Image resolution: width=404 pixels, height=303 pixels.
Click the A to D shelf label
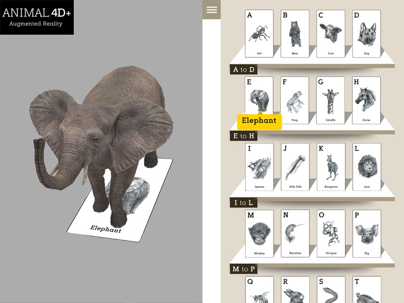pyautogui.click(x=243, y=70)
